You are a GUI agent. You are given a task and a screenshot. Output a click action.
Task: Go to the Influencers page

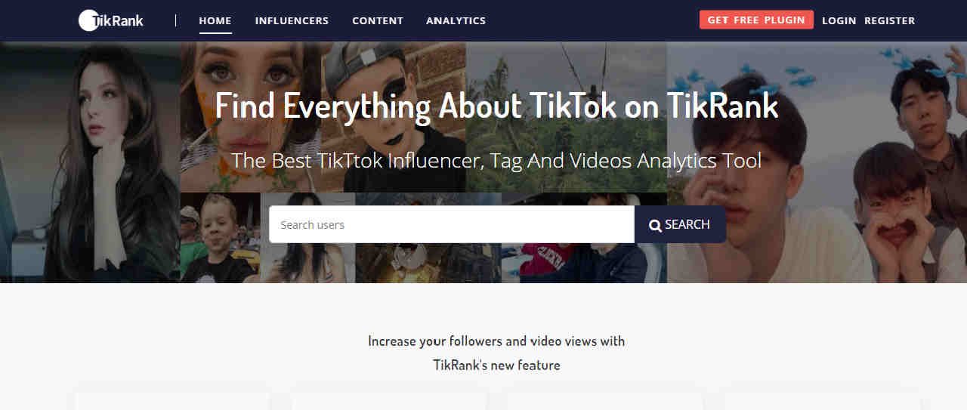(292, 20)
